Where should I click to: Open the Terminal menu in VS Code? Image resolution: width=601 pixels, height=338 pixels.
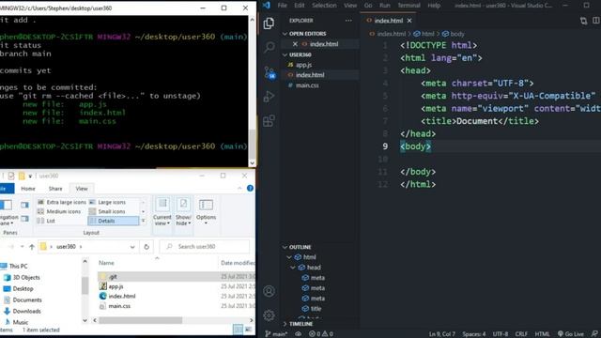point(409,6)
